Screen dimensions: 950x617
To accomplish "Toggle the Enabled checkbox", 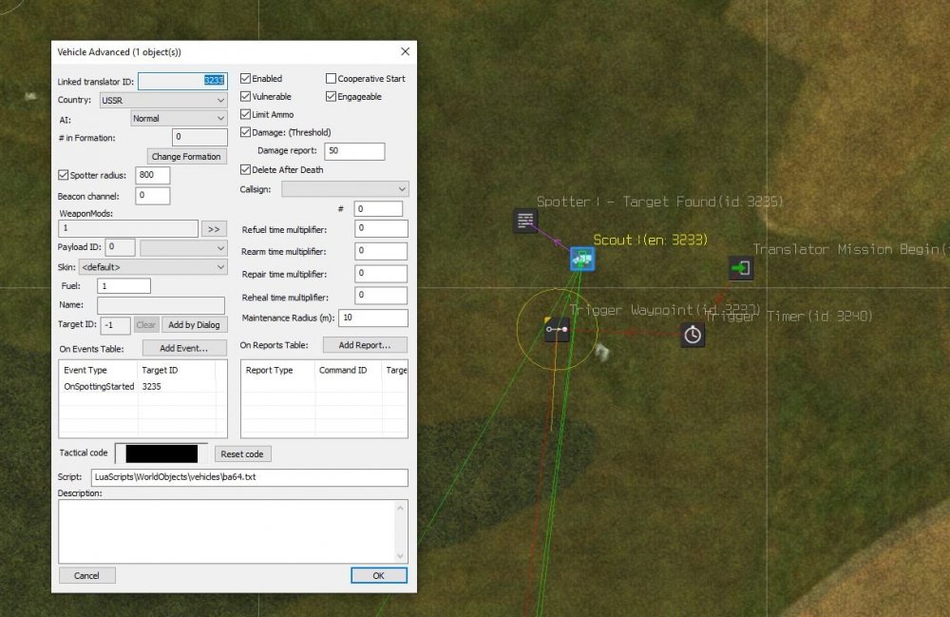I will [246, 79].
